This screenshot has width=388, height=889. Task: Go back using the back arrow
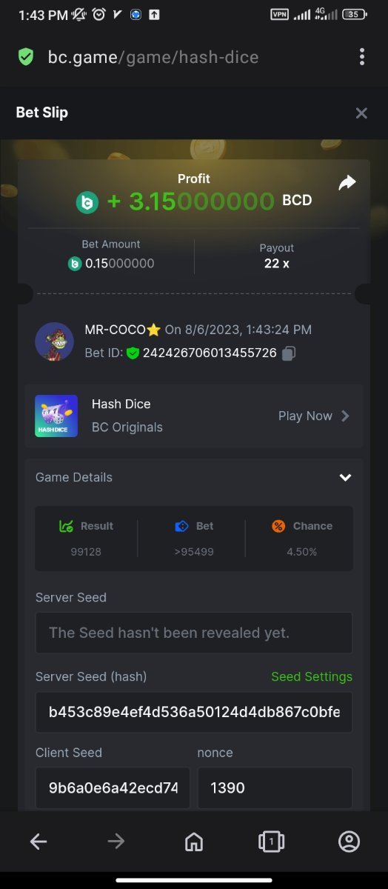pos(39,841)
